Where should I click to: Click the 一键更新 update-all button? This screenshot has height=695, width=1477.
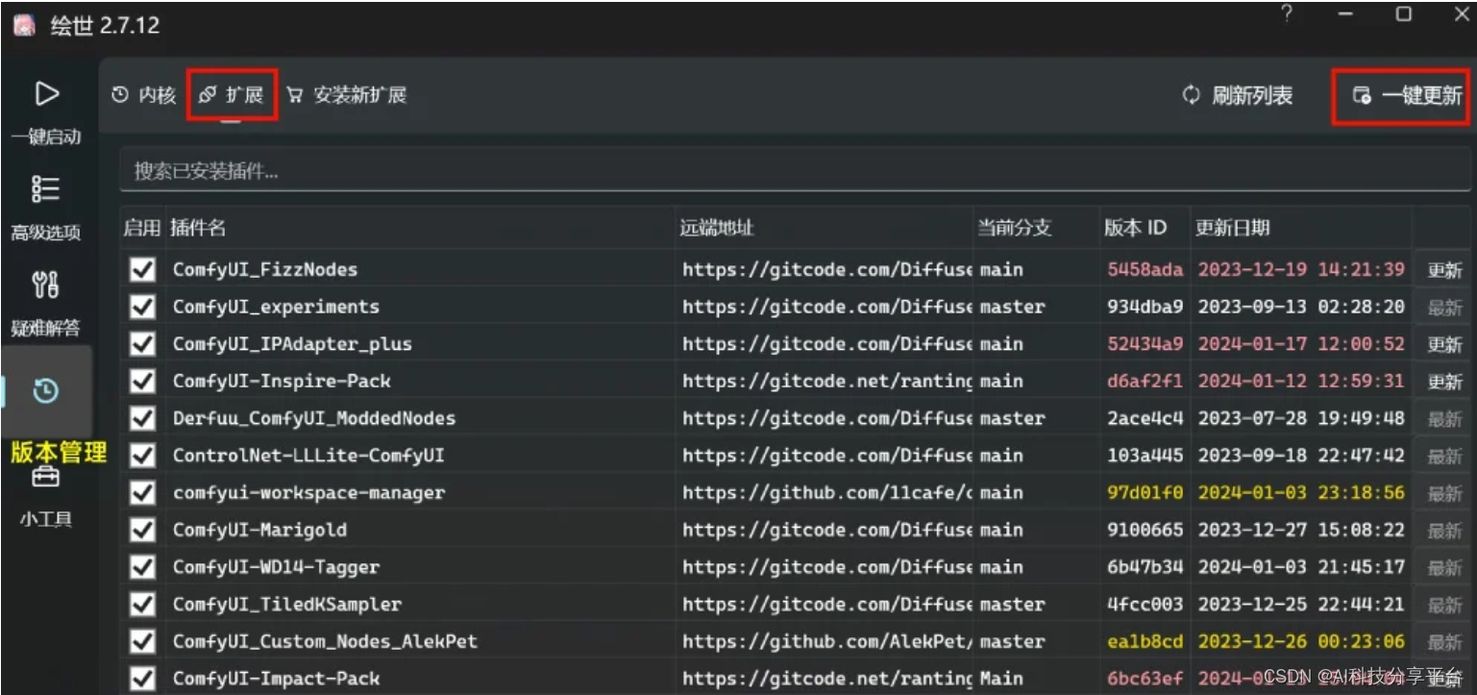(x=1407, y=95)
